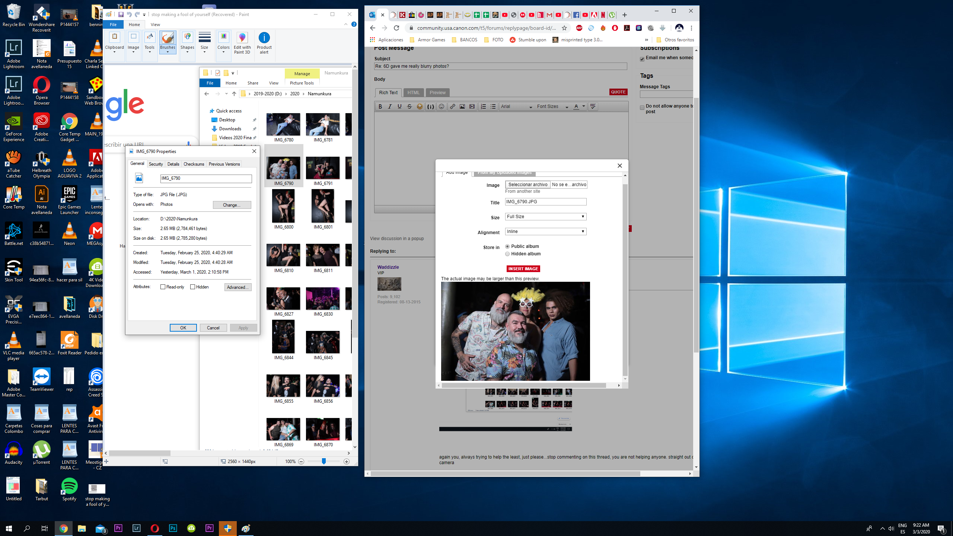
Task: Click the Numbered List icon in the editor
Action: click(483, 106)
